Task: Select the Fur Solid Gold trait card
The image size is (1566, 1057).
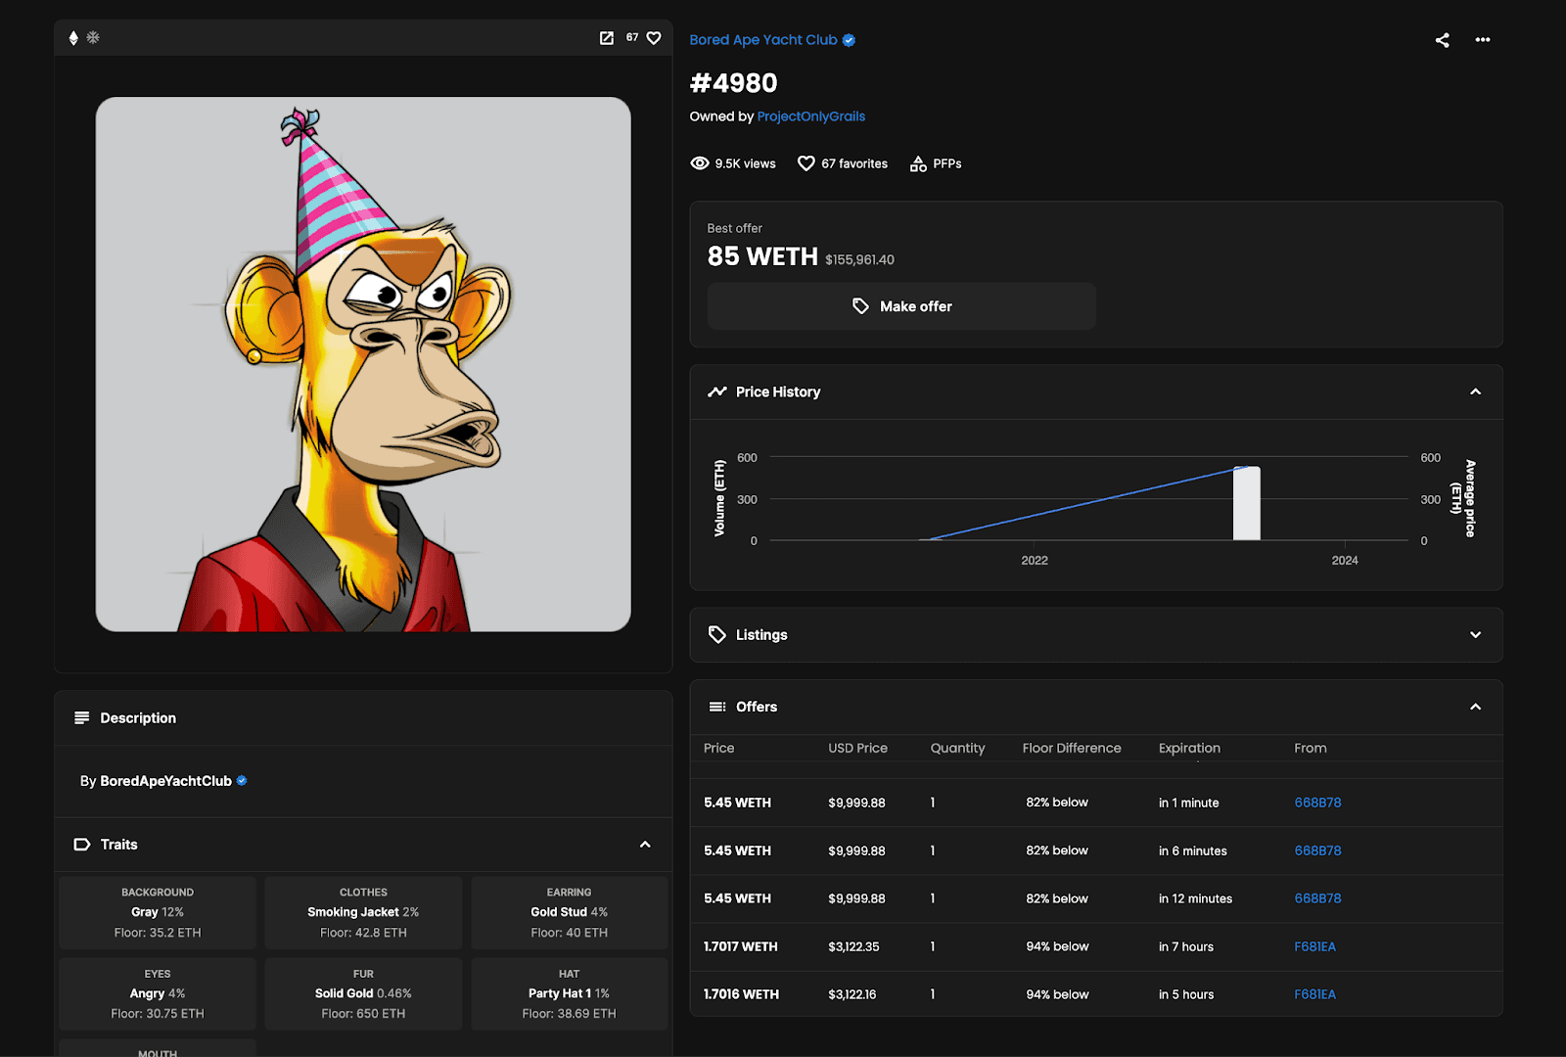Action: coord(363,993)
